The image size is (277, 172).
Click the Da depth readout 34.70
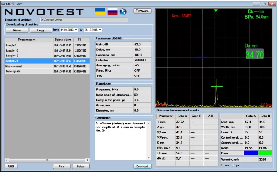[255, 54]
